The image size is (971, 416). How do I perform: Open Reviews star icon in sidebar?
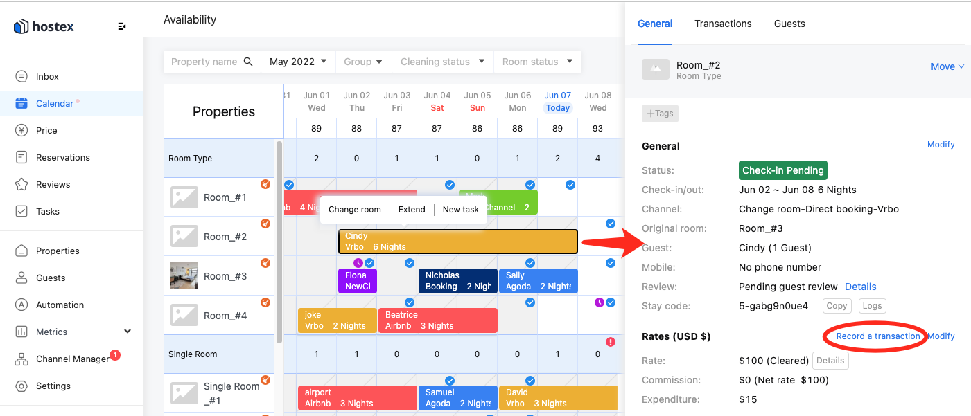pos(22,185)
